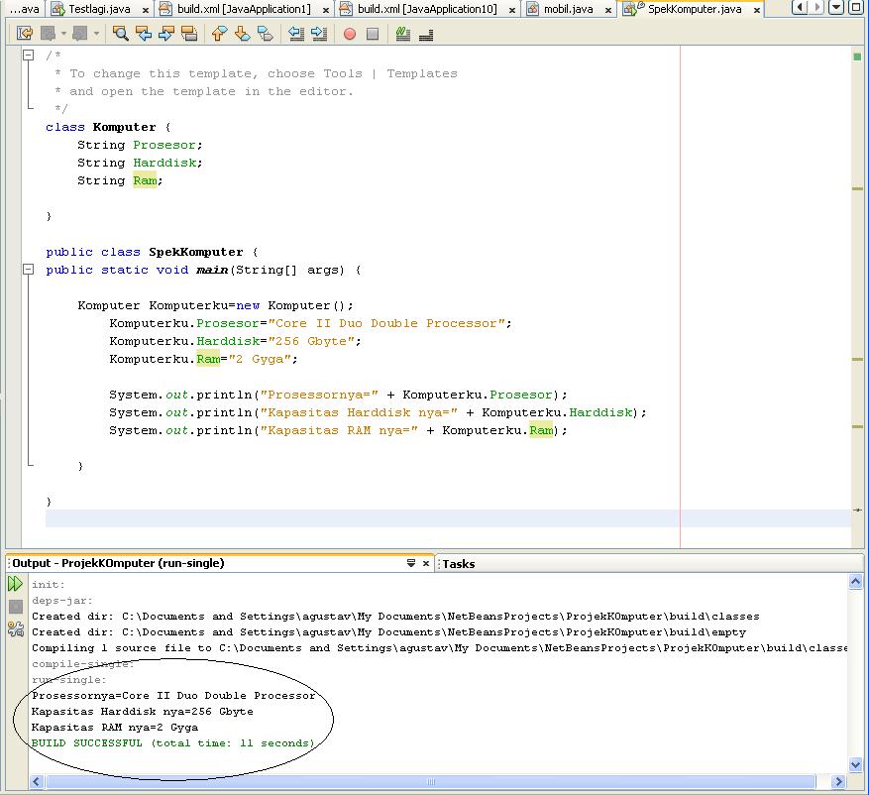Click the "2 Gyga" string literal

[x=260, y=359]
